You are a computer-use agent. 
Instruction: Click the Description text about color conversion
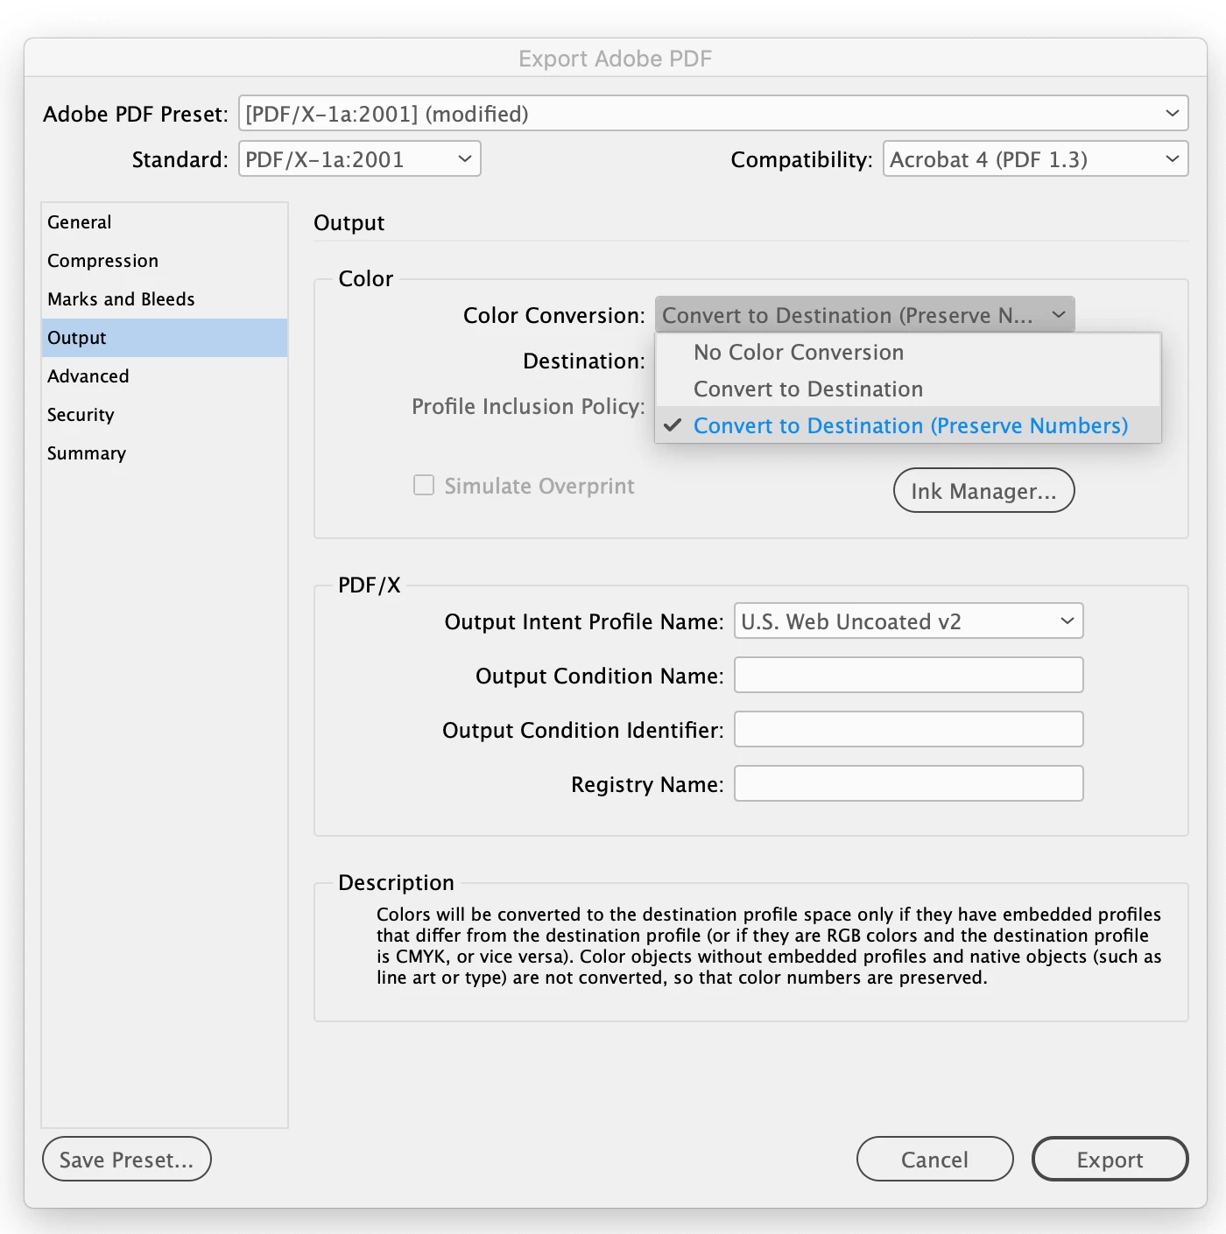coord(769,946)
